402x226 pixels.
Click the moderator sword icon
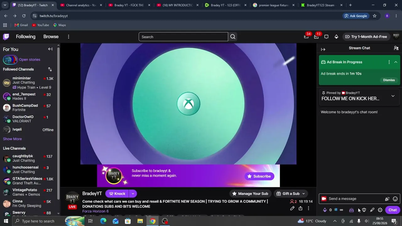click(x=372, y=210)
